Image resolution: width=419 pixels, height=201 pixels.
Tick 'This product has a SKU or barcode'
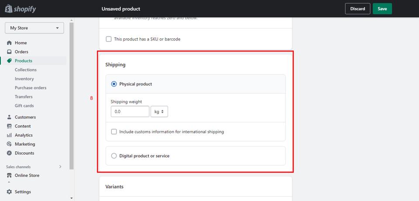(109, 39)
